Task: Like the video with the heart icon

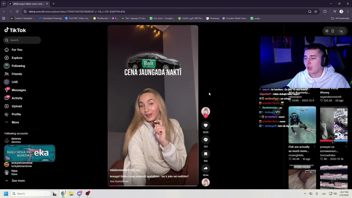Action: 206,125
